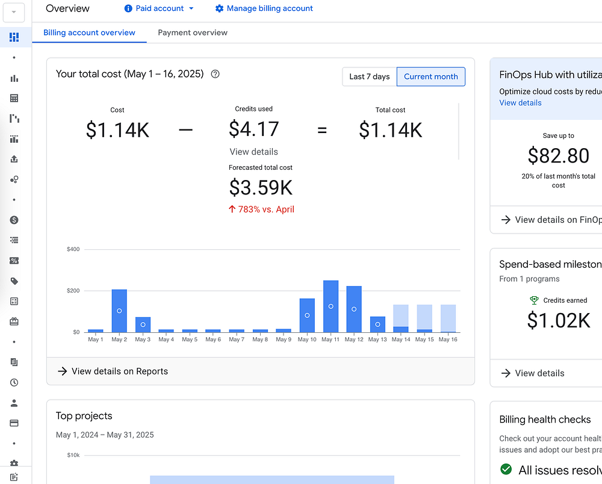
Task: Expand the Paid account dropdown
Action: point(160,8)
